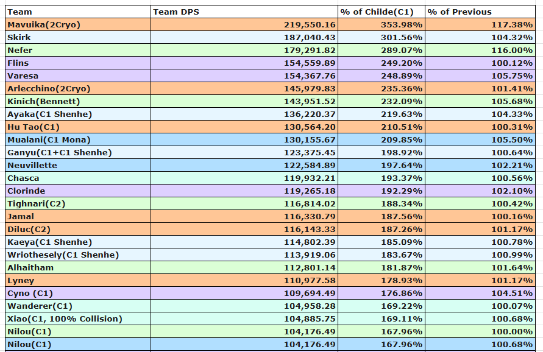This screenshot has height=352, width=543.
Task: Click the DPS value 136,220.37
Action: (x=244, y=114)
